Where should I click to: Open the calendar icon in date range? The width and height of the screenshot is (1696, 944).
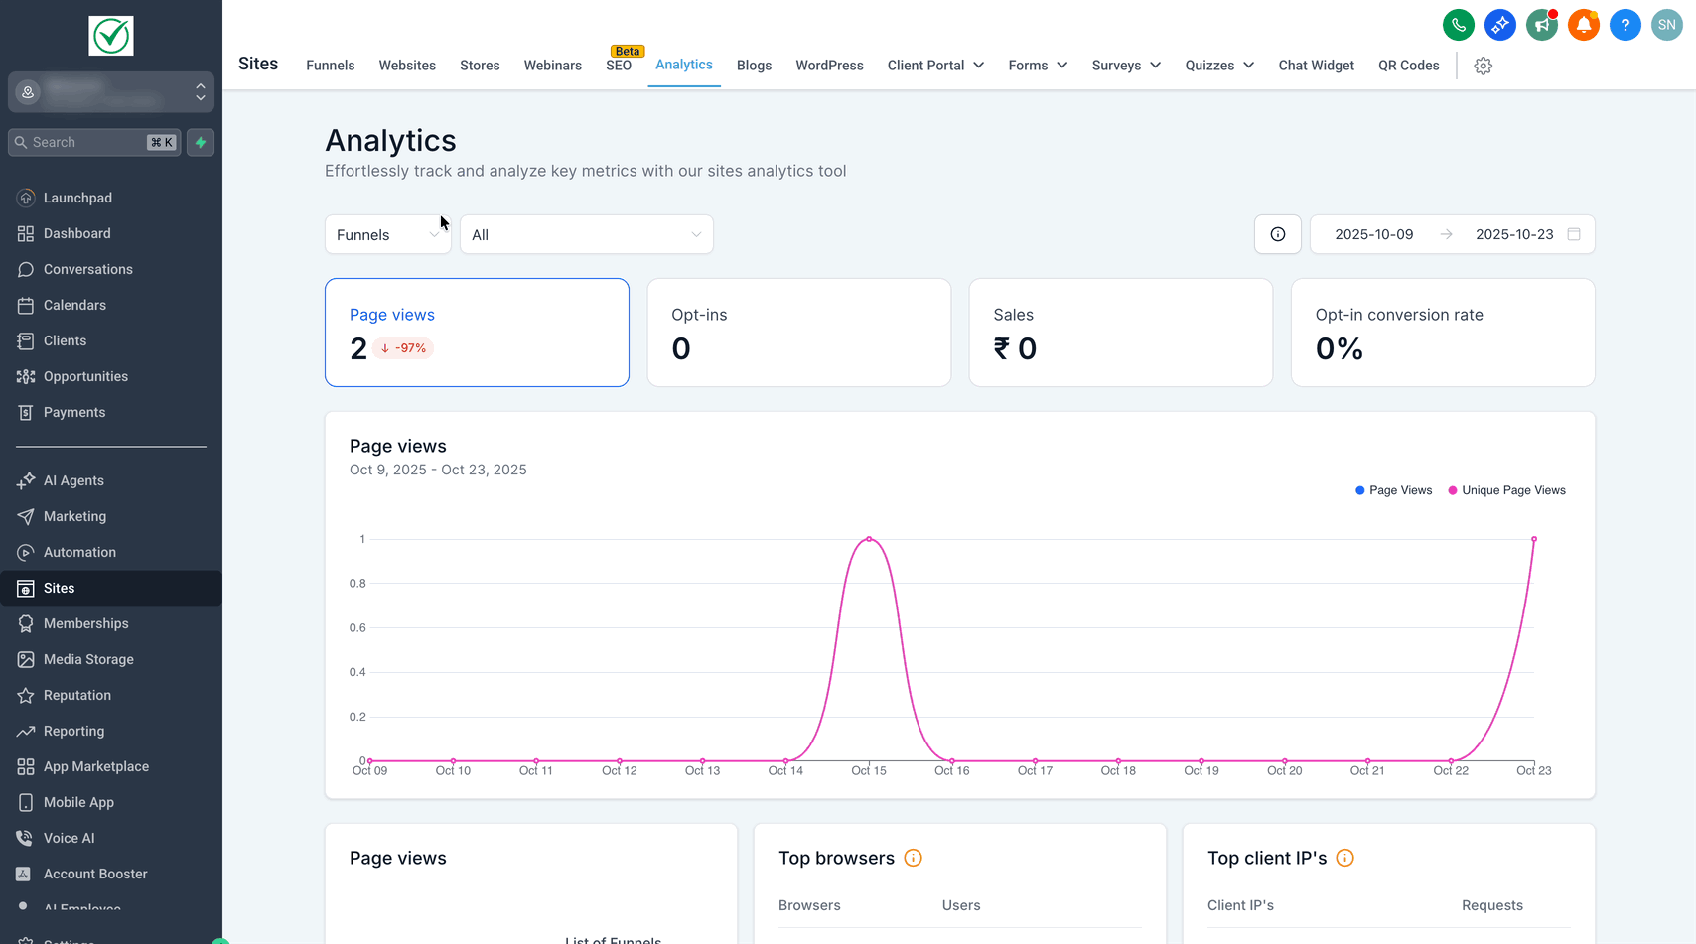[x=1573, y=234]
